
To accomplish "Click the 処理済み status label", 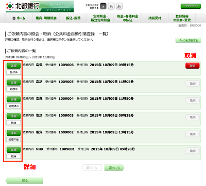I will 14,106.
